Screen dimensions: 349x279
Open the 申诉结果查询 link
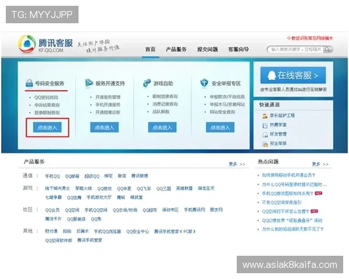tap(47, 105)
